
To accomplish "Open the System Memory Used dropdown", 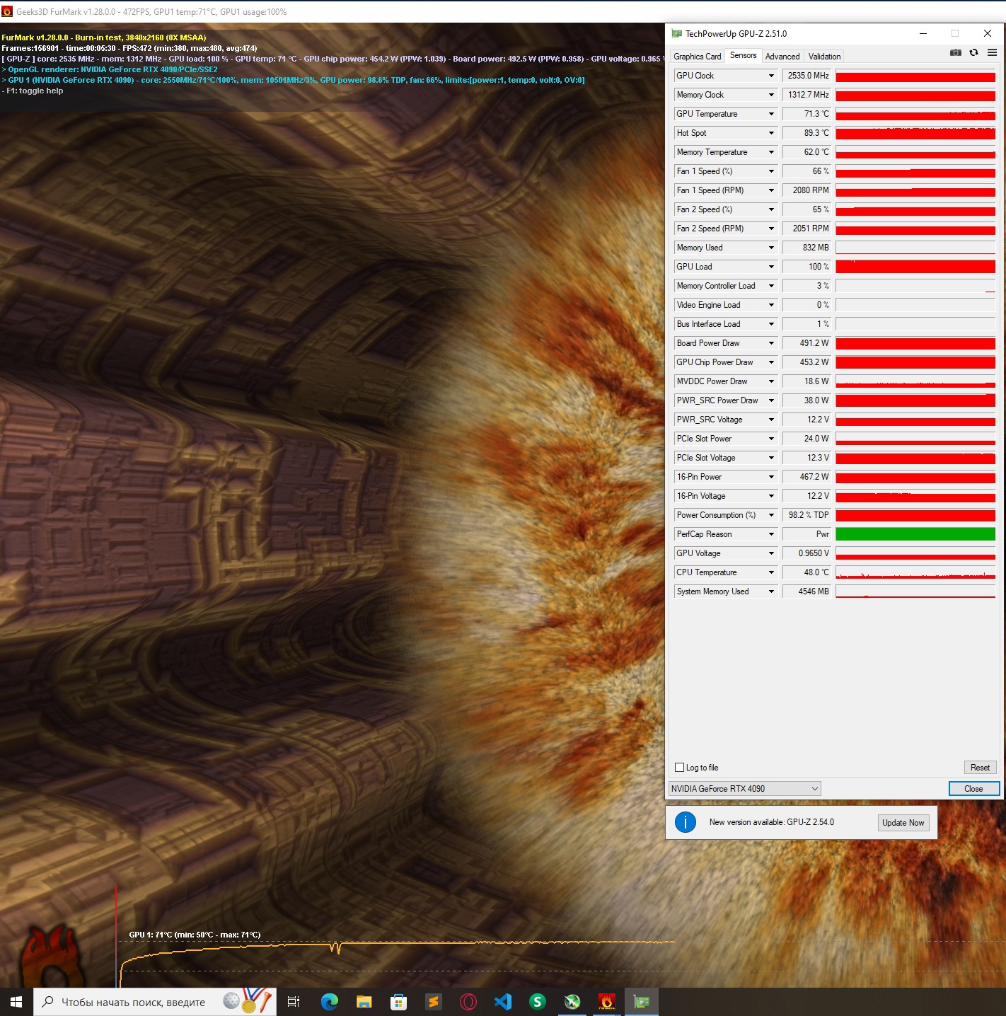I will point(771,591).
